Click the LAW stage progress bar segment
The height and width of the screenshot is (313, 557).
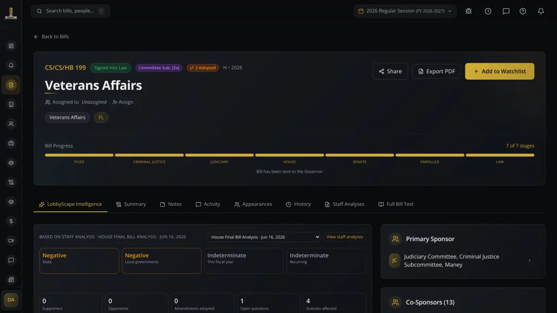pyautogui.click(x=500, y=155)
